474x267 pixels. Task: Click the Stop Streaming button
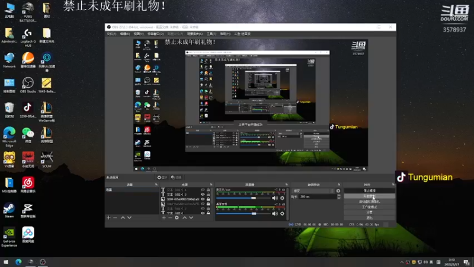pyautogui.click(x=369, y=190)
